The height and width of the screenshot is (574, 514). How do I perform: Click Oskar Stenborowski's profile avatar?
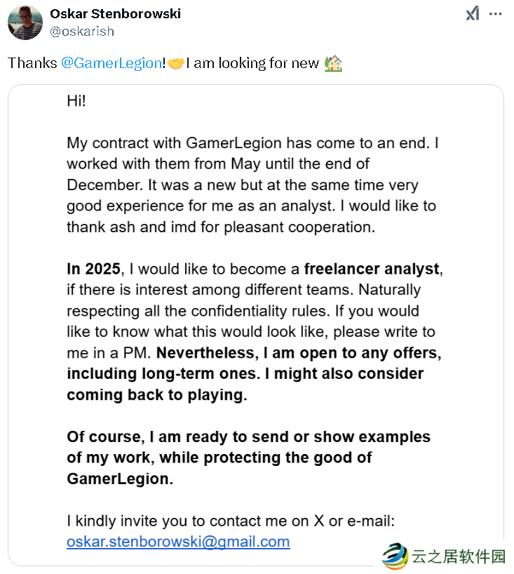coord(25,22)
